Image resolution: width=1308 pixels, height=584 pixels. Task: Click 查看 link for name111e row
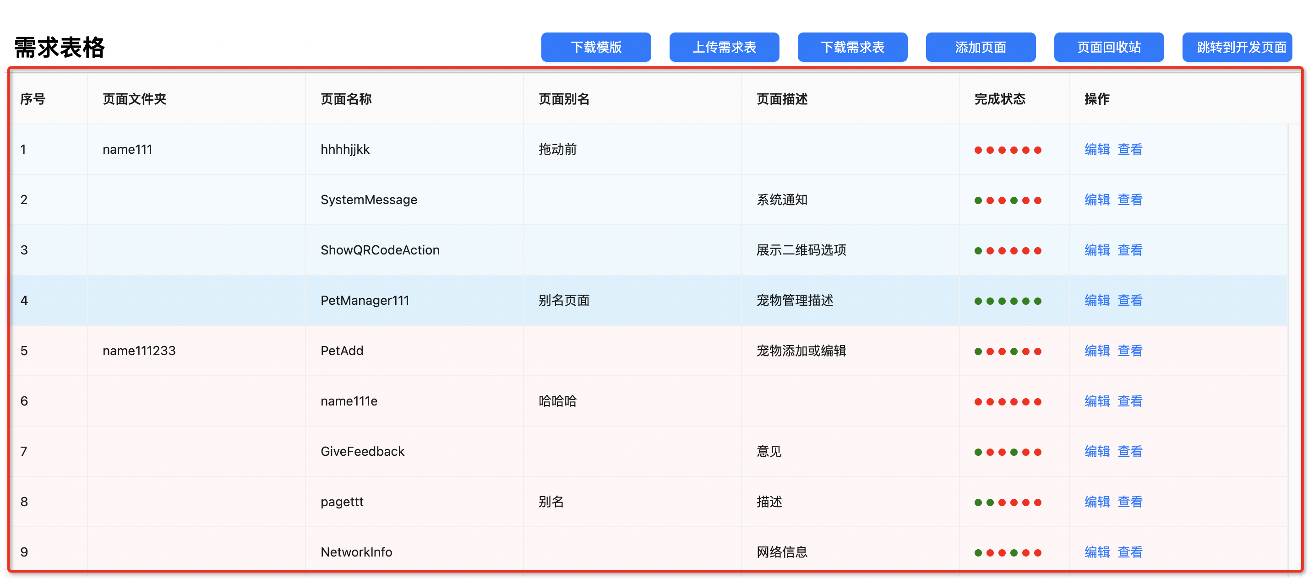[1130, 401]
